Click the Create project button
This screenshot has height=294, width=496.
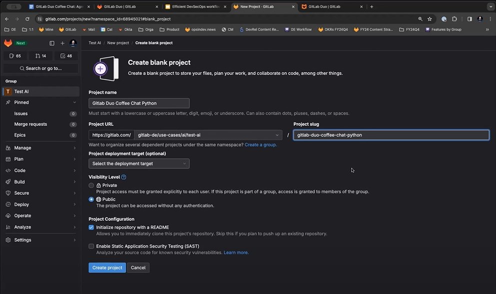coord(107,268)
